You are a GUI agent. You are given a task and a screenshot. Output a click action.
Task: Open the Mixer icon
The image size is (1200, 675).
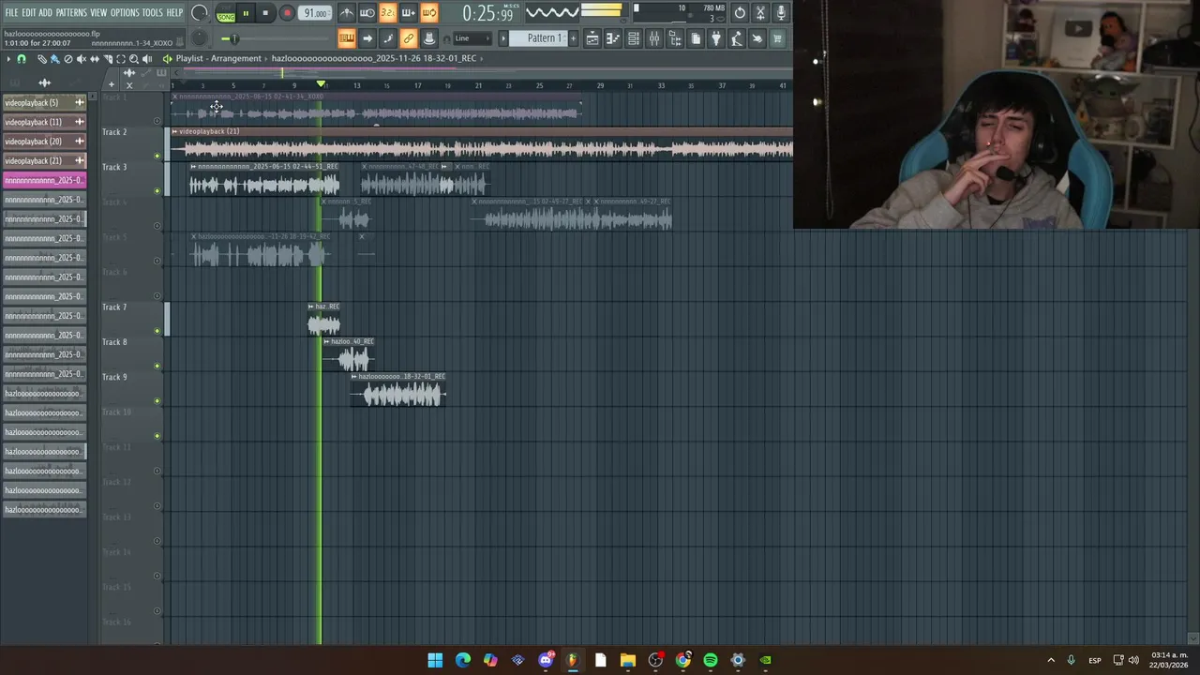(x=655, y=38)
